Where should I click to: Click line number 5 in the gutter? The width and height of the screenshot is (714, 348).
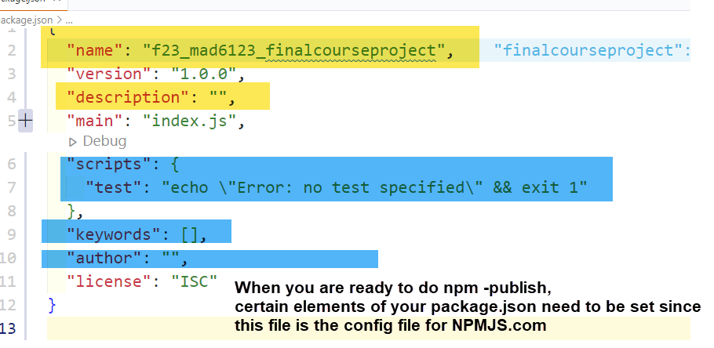click(x=11, y=121)
